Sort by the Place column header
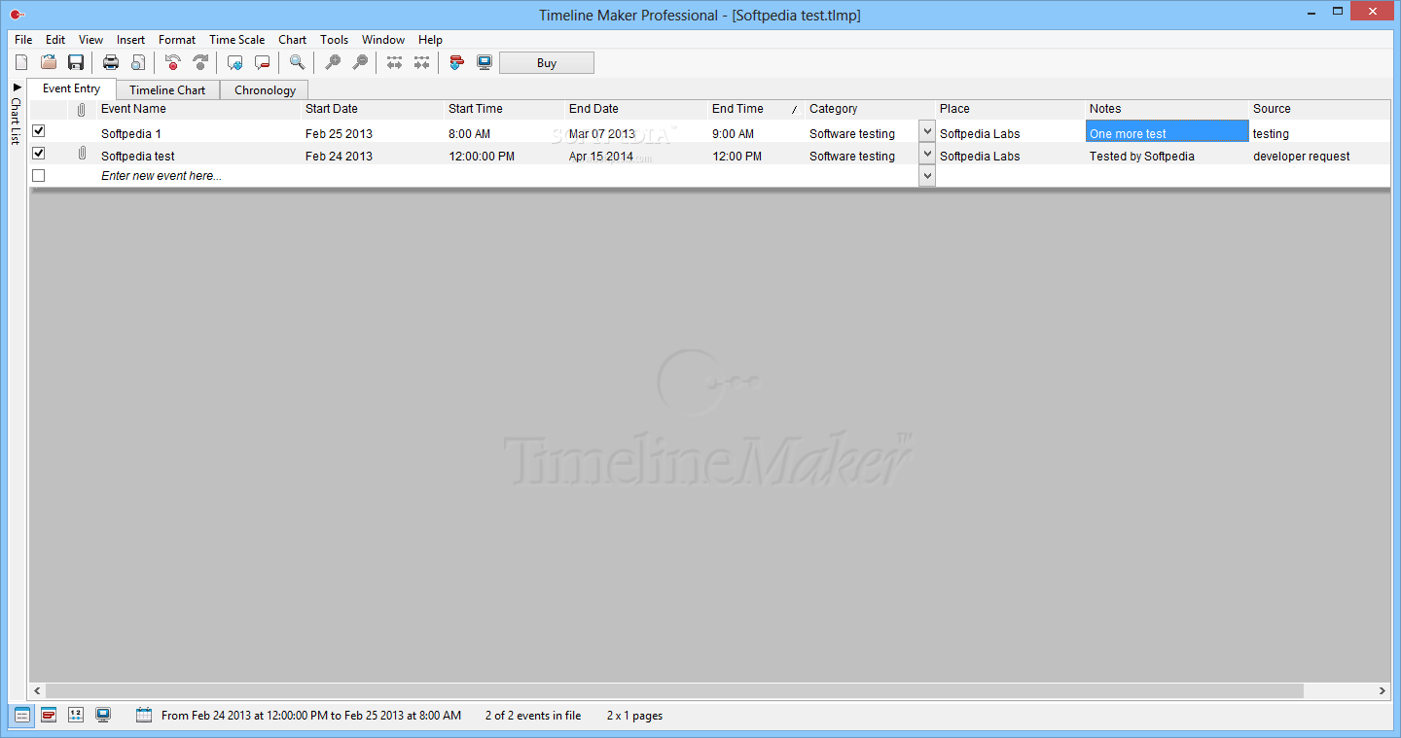The width and height of the screenshot is (1401, 738). 1011,109
